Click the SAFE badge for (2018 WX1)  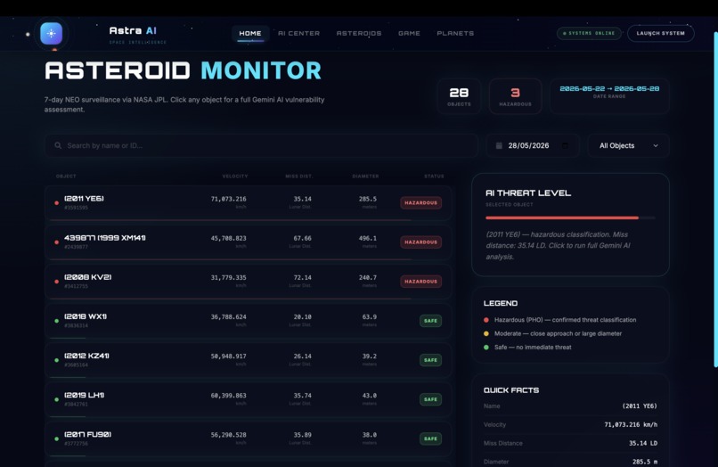[430, 321]
